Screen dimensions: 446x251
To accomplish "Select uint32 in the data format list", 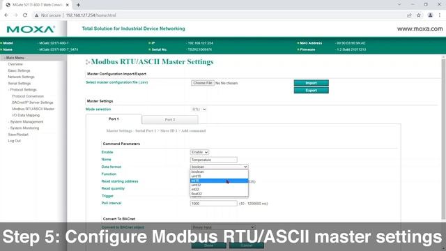I will (219, 185).
